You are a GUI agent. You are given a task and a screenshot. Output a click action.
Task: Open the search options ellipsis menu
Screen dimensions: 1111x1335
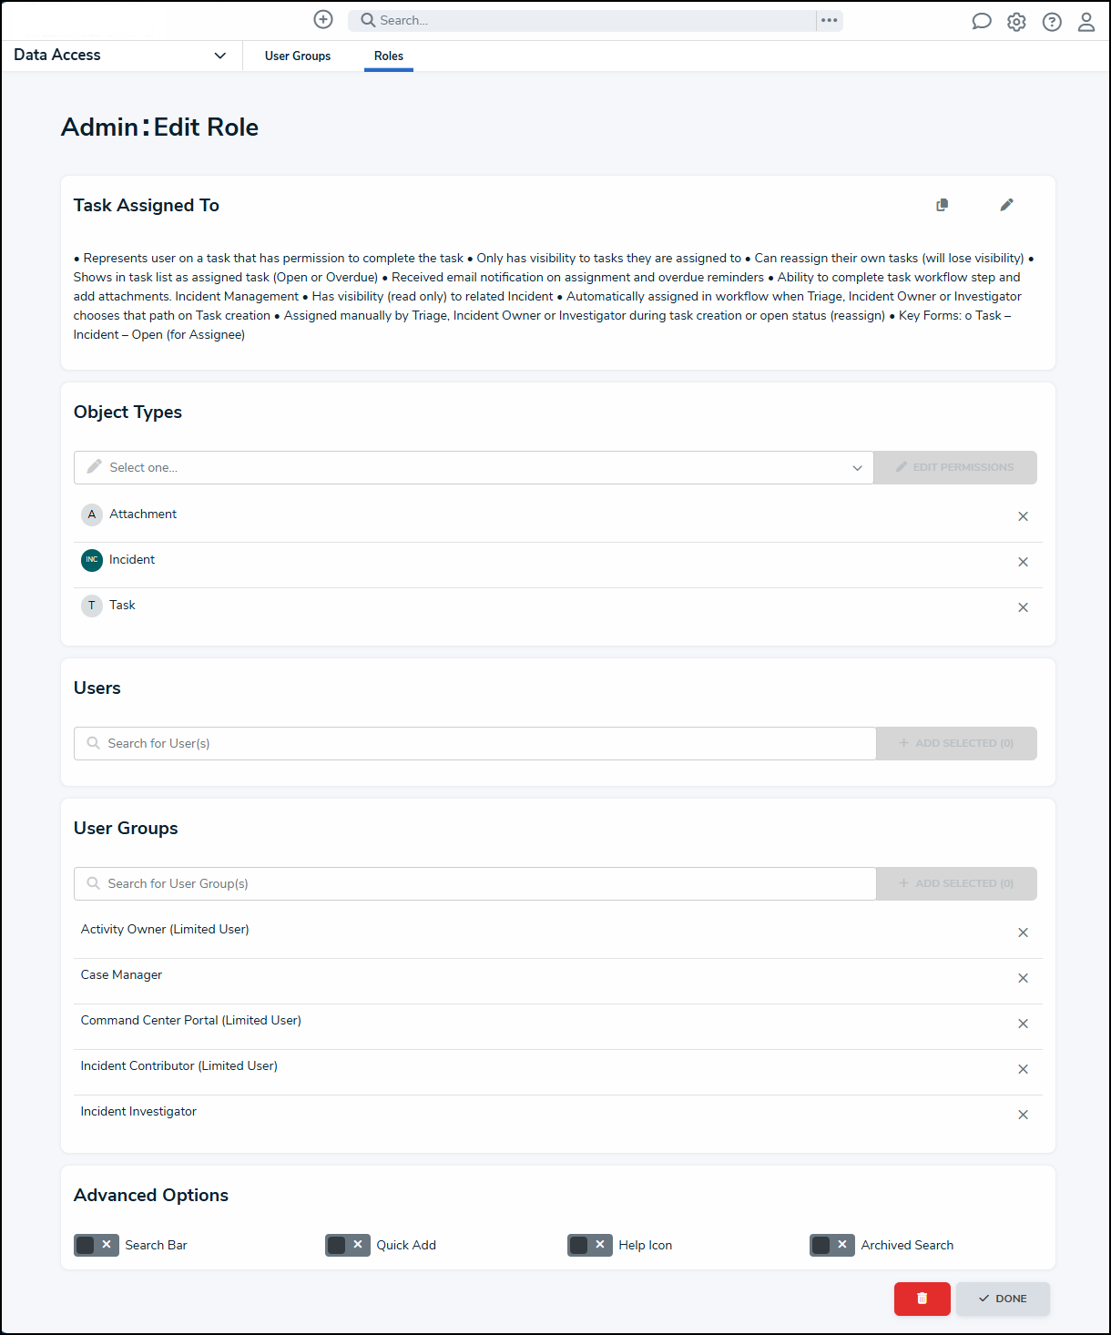830,20
